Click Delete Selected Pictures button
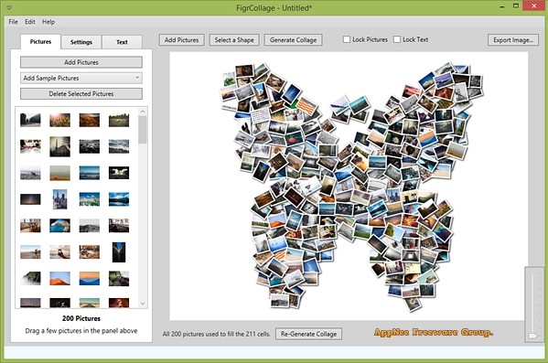Screen dimensions: 548x363 [81, 93]
